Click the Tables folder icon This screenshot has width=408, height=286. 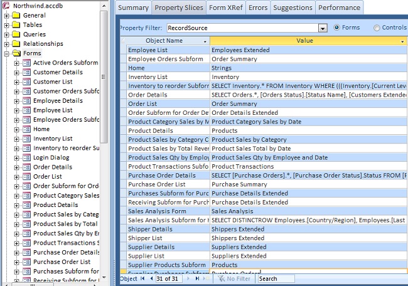(16, 25)
